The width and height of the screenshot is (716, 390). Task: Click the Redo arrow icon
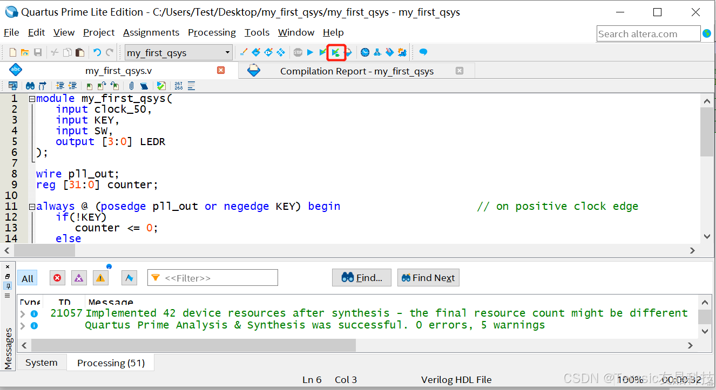click(x=110, y=52)
